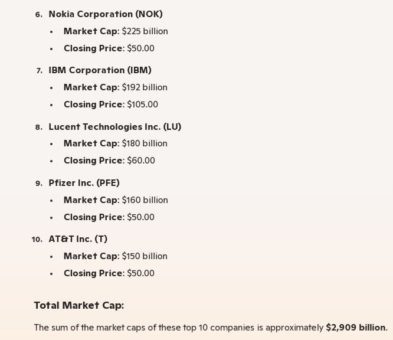
Task: Click Pfizer's closing price of $50.00
Action: (x=109, y=217)
